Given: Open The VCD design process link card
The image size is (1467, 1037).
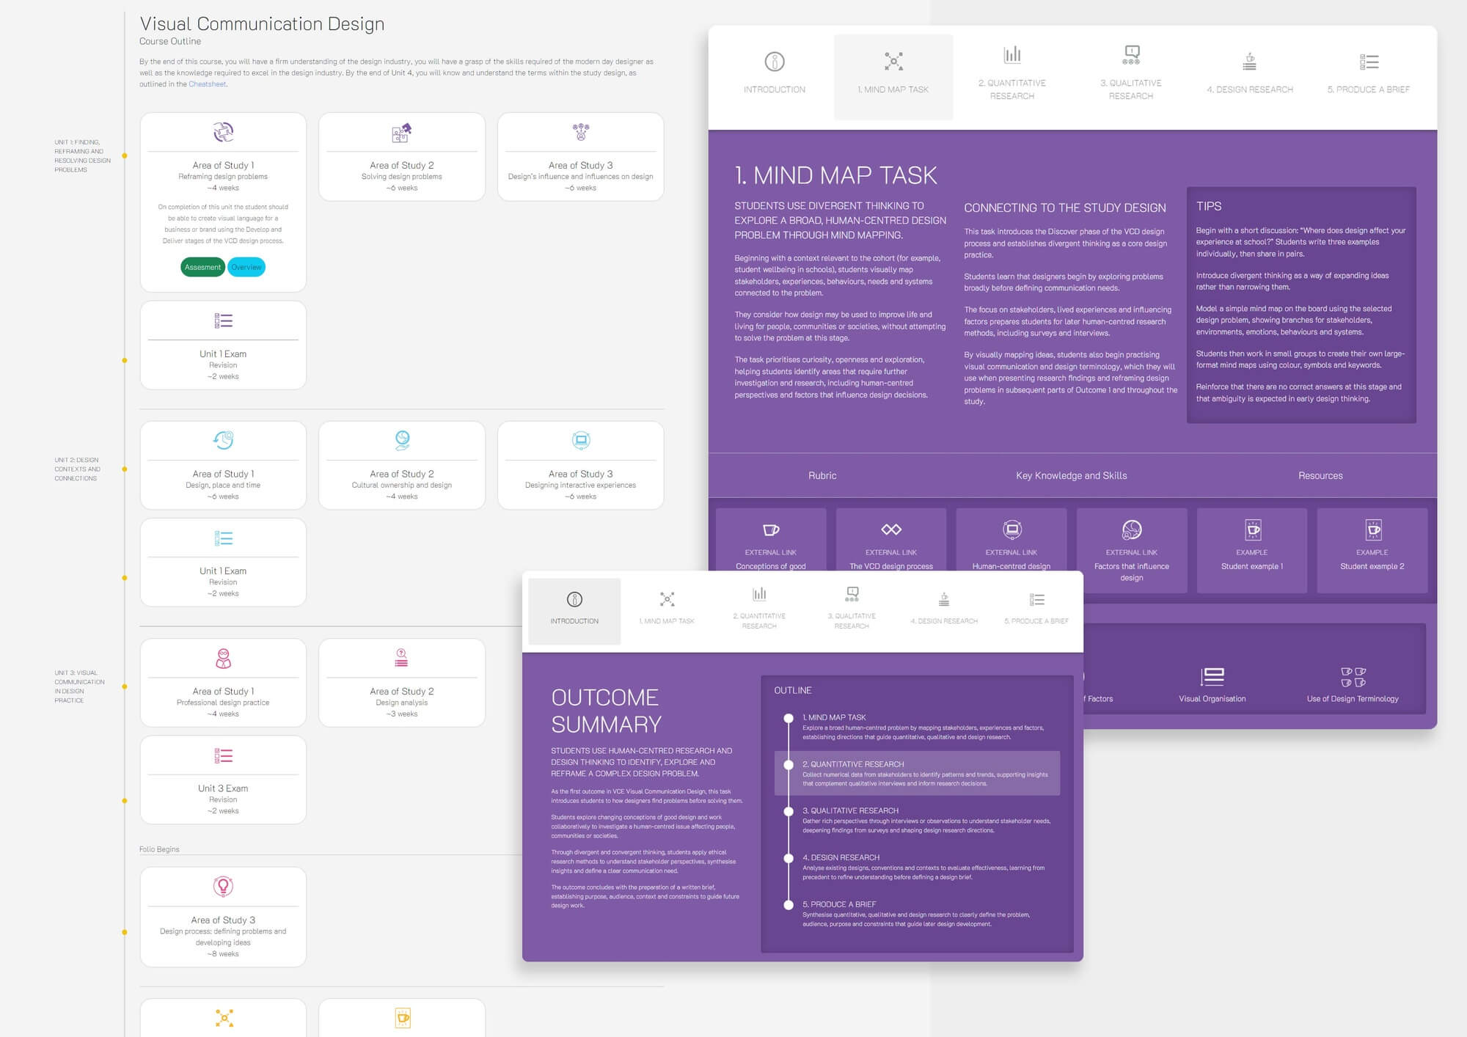Looking at the screenshot, I should (x=891, y=540).
